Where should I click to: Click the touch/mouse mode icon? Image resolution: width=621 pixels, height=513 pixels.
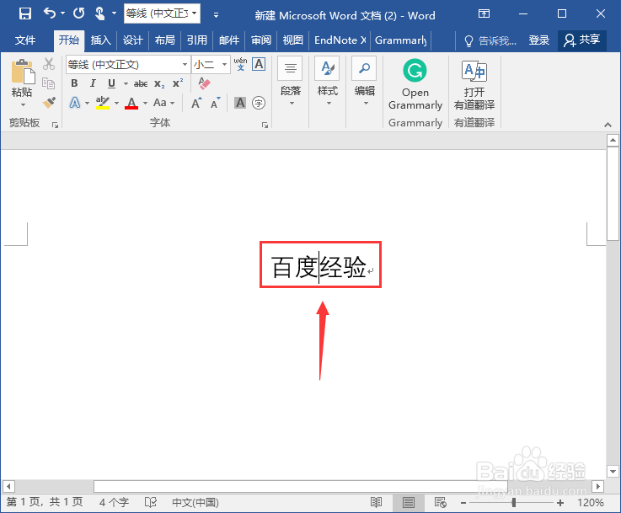[x=99, y=13]
